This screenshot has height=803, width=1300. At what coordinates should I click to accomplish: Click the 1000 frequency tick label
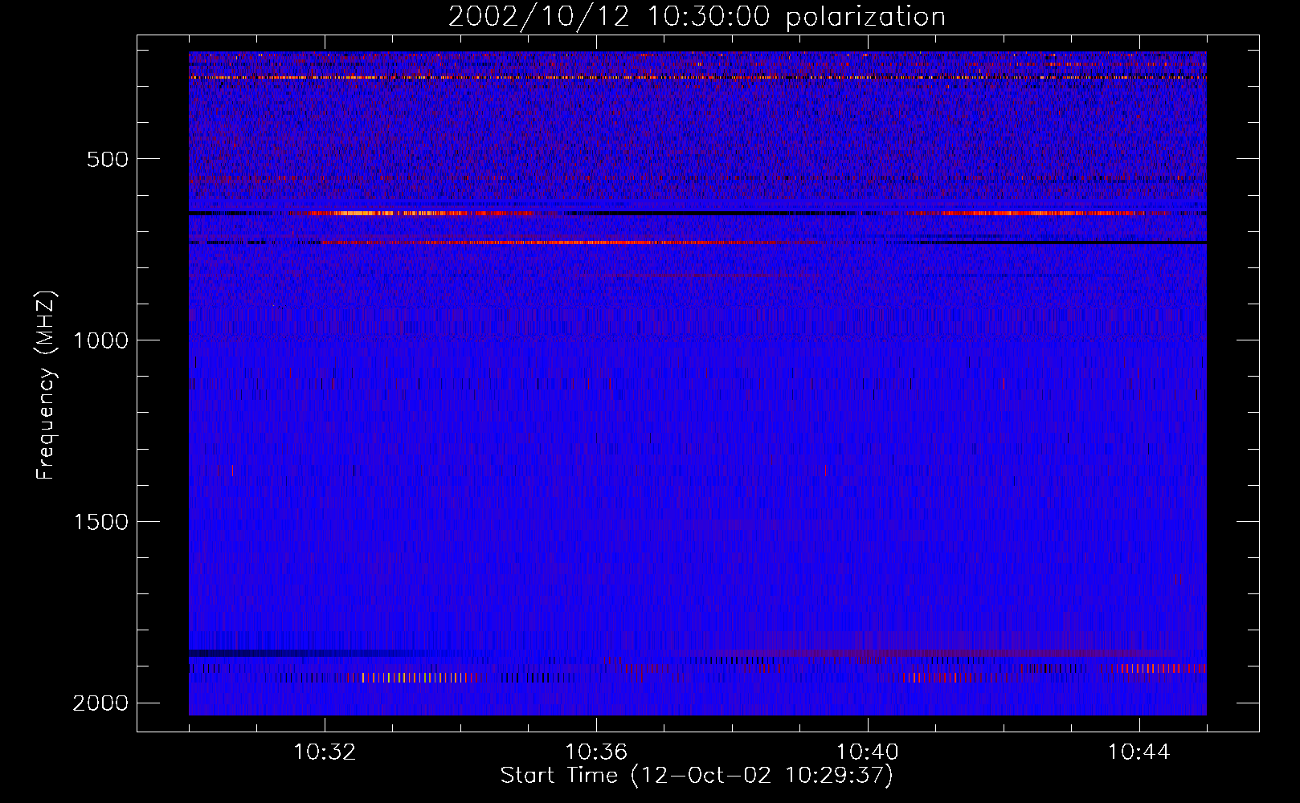100,340
